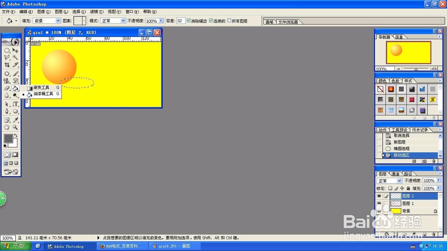Open Navigator panel flyout menu
The height and width of the screenshot is (251, 447).
(439, 37)
